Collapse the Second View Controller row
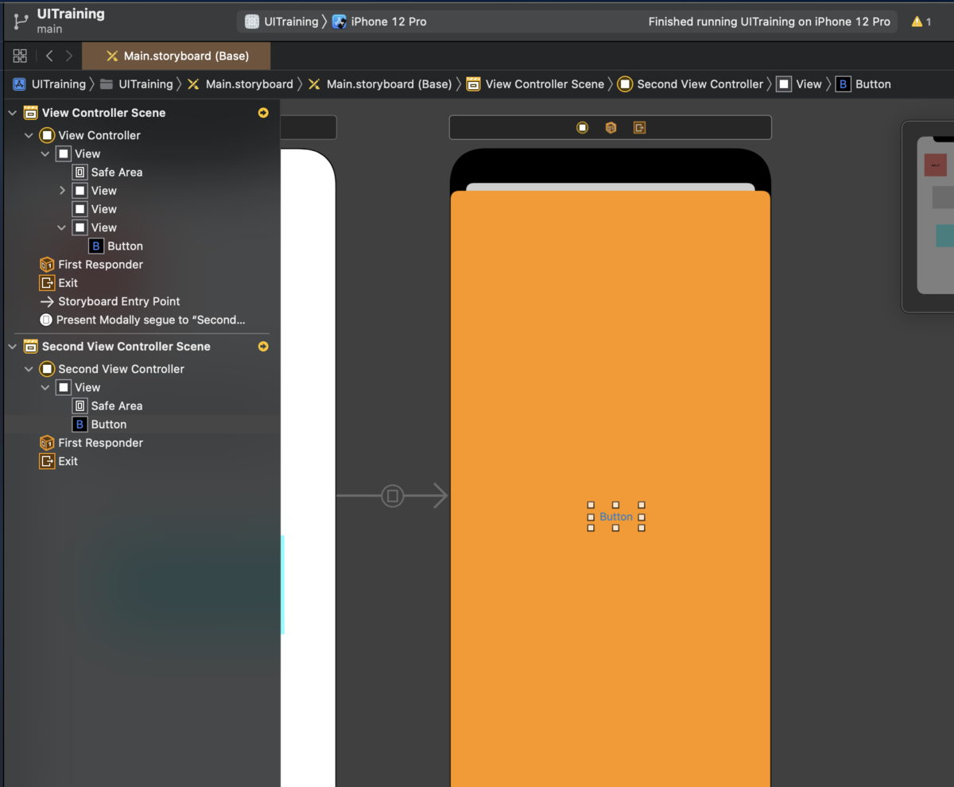 [29, 369]
